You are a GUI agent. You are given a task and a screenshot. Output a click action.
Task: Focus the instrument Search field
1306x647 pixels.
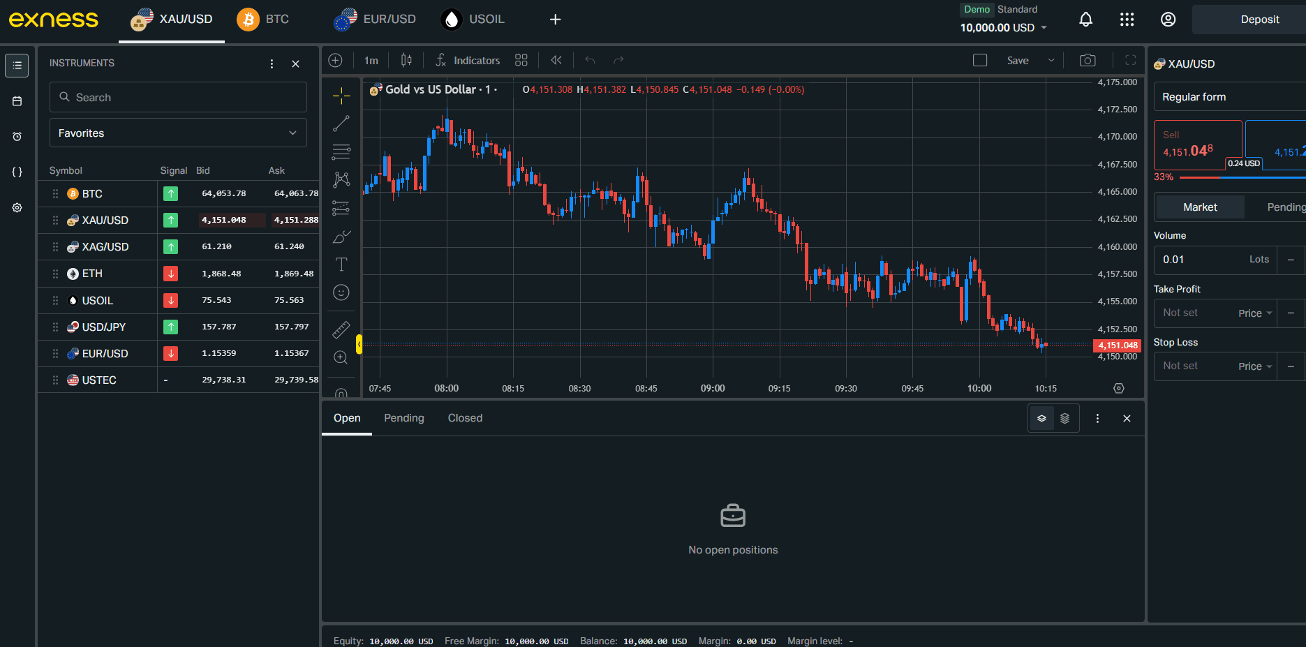pos(178,97)
